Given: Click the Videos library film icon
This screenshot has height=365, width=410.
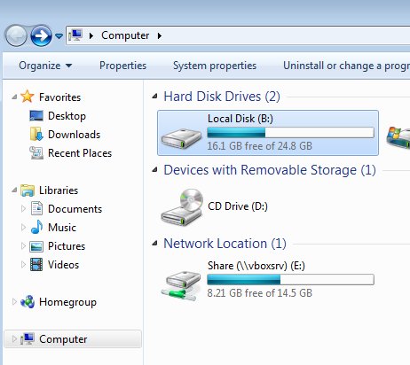Looking at the screenshot, I should coord(36,265).
